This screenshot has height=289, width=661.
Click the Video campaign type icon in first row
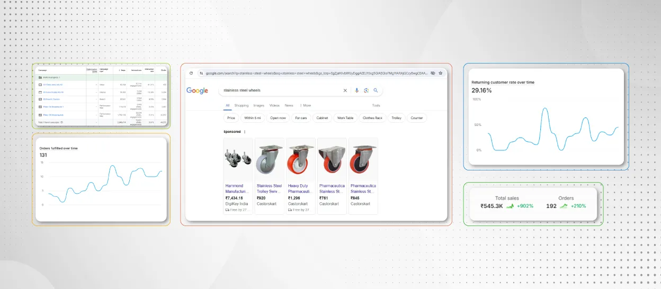coord(40,85)
